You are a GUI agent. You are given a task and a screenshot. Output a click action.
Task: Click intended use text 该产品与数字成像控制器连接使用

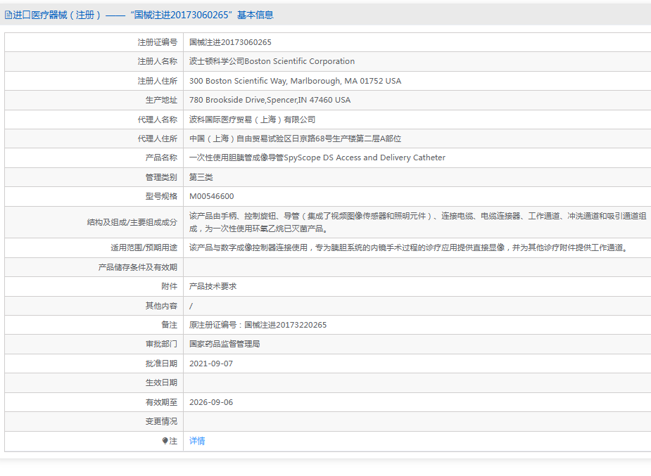(410, 247)
